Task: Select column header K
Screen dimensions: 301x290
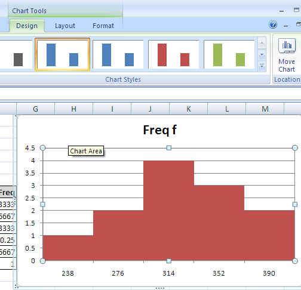Action: pyautogui.click(x=189, y=109)
